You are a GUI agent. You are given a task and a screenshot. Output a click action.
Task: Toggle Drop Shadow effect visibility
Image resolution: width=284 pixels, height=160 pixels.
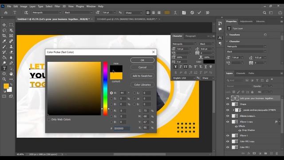coord(240,130)
